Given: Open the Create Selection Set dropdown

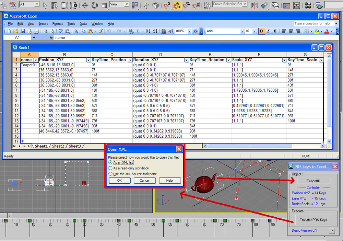Looking at the screenshot, I should 245,4.
